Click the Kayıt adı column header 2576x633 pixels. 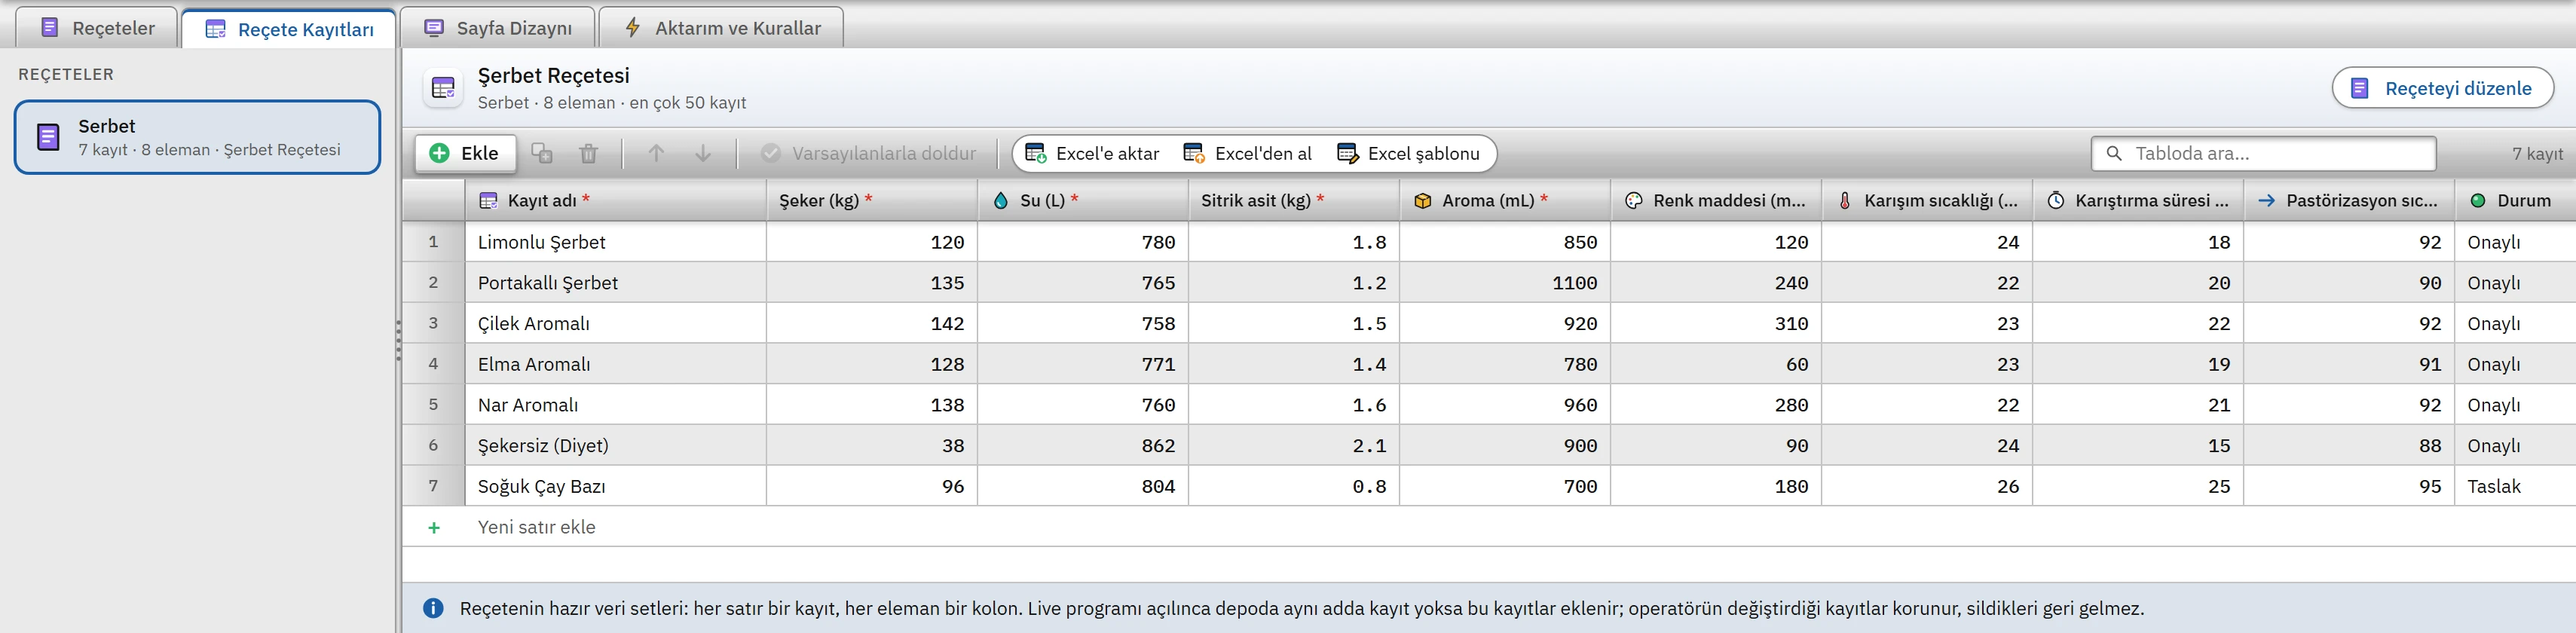(x=616, y=200)
